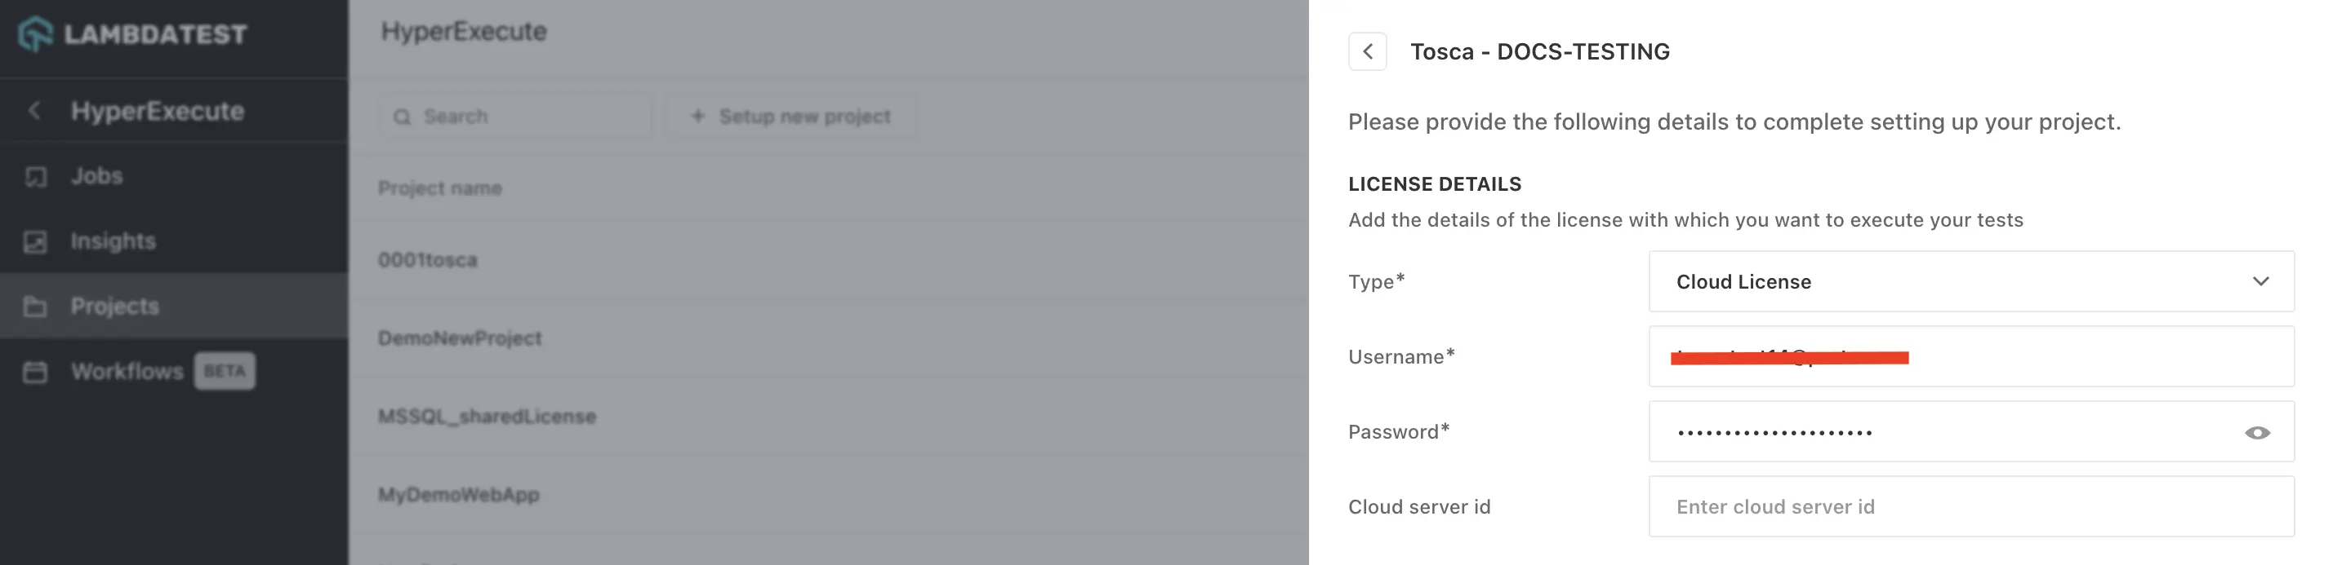Click Setup new project button
The width and height of the screenshot is (2333, 565).
point(790,117)
